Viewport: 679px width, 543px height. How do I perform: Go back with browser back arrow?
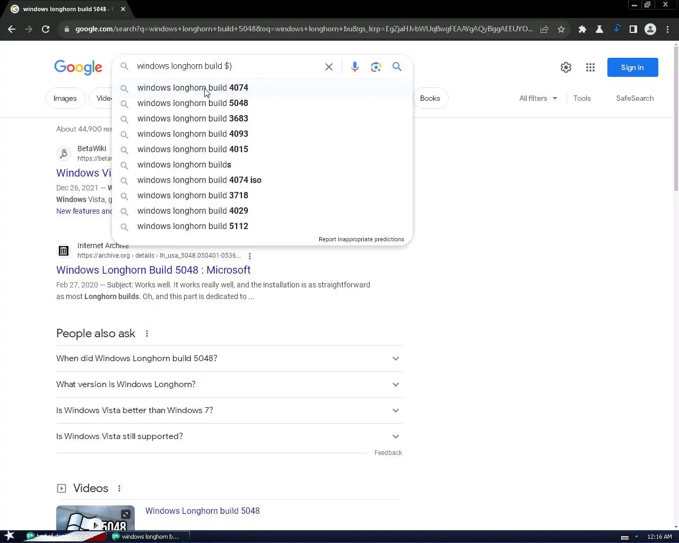[12, 29]
